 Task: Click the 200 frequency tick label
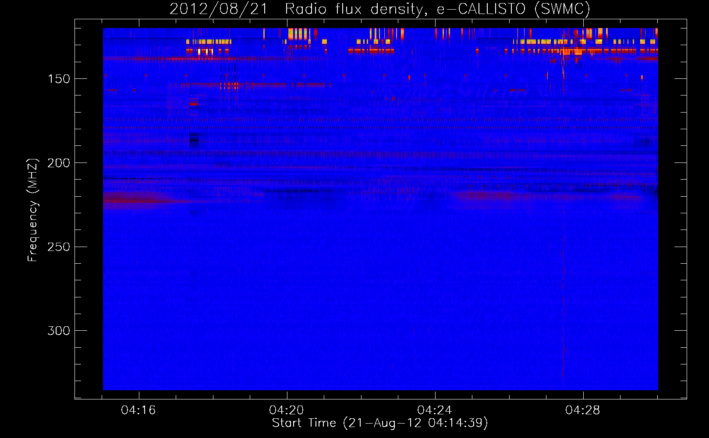coord(59,163)
